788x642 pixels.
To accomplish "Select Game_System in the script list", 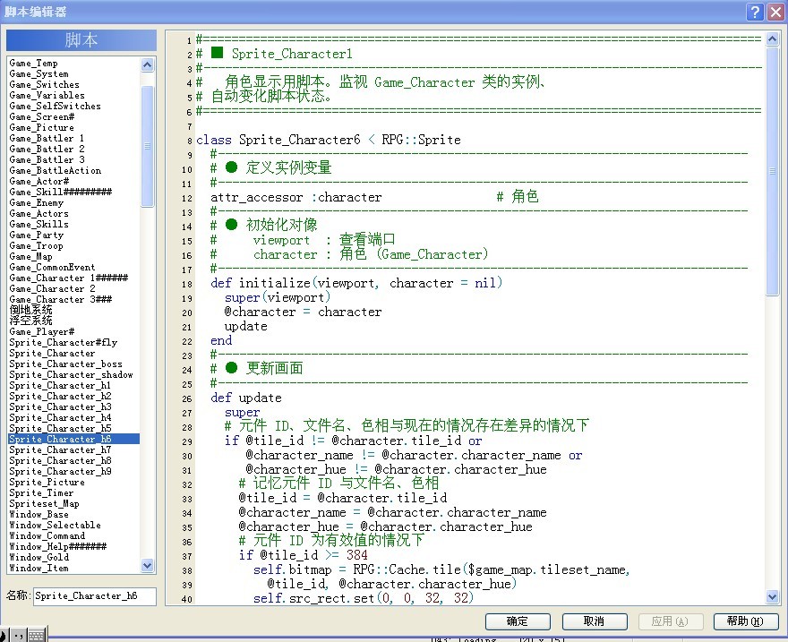I will coord(39,73).
